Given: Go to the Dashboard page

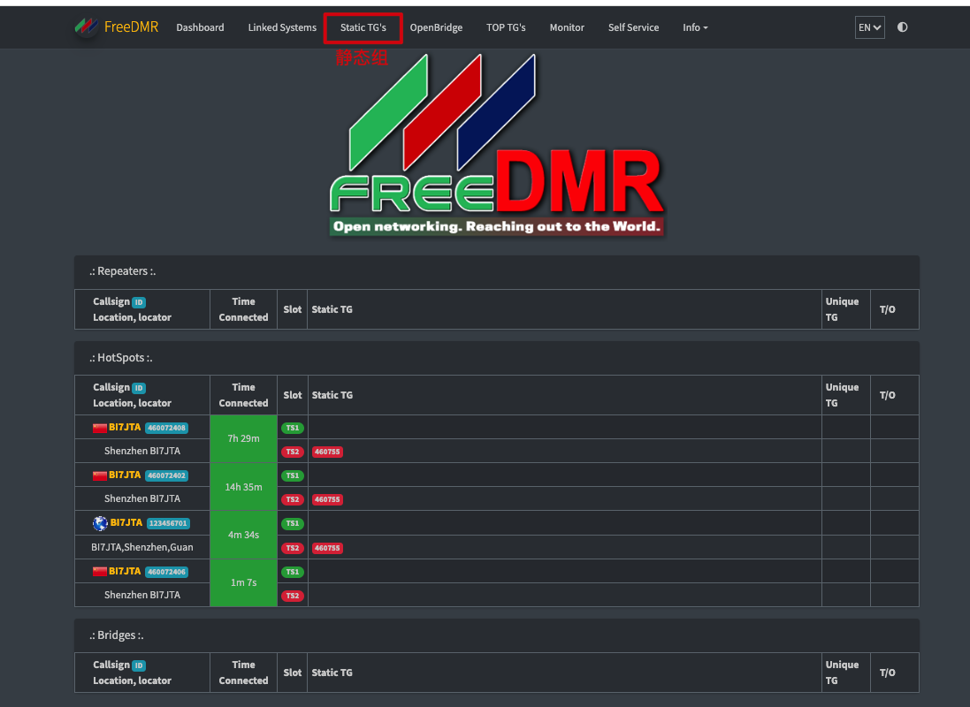Looking at the screenshot, I should [x=200, y=27].
